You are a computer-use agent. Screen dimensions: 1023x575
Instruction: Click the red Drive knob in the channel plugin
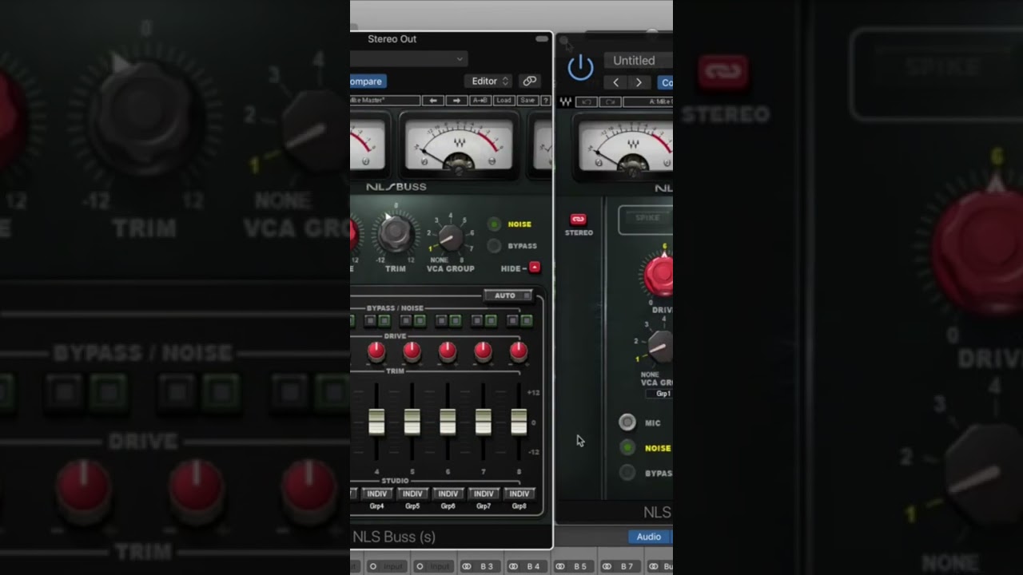[660, 276]
